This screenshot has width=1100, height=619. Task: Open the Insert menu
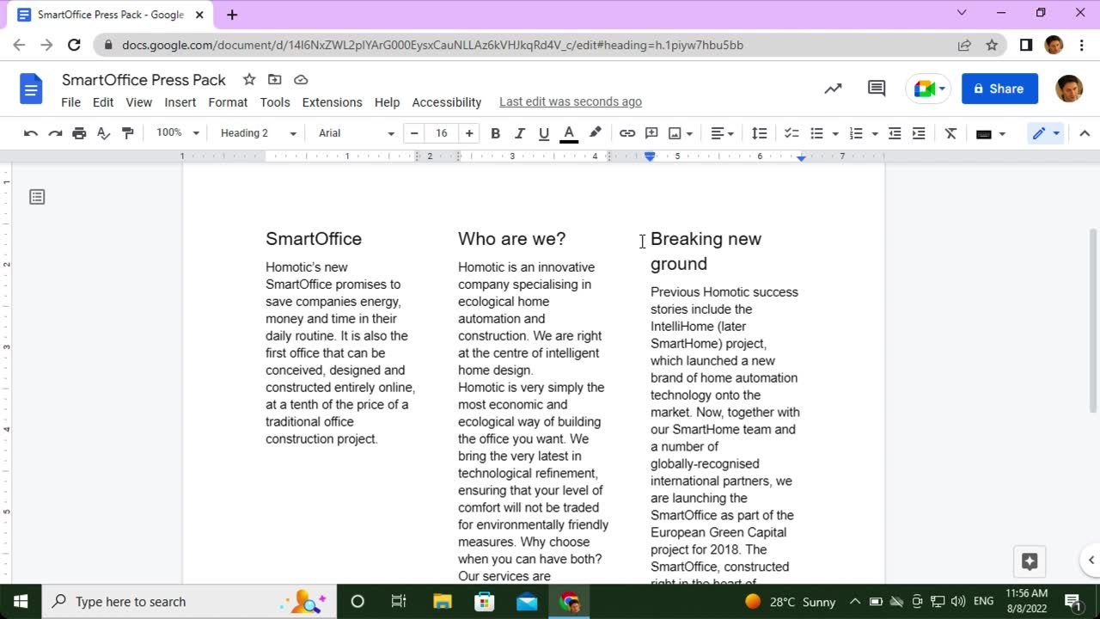point(180,102)
